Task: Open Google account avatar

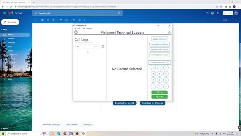Action: (x=236, y=13)
